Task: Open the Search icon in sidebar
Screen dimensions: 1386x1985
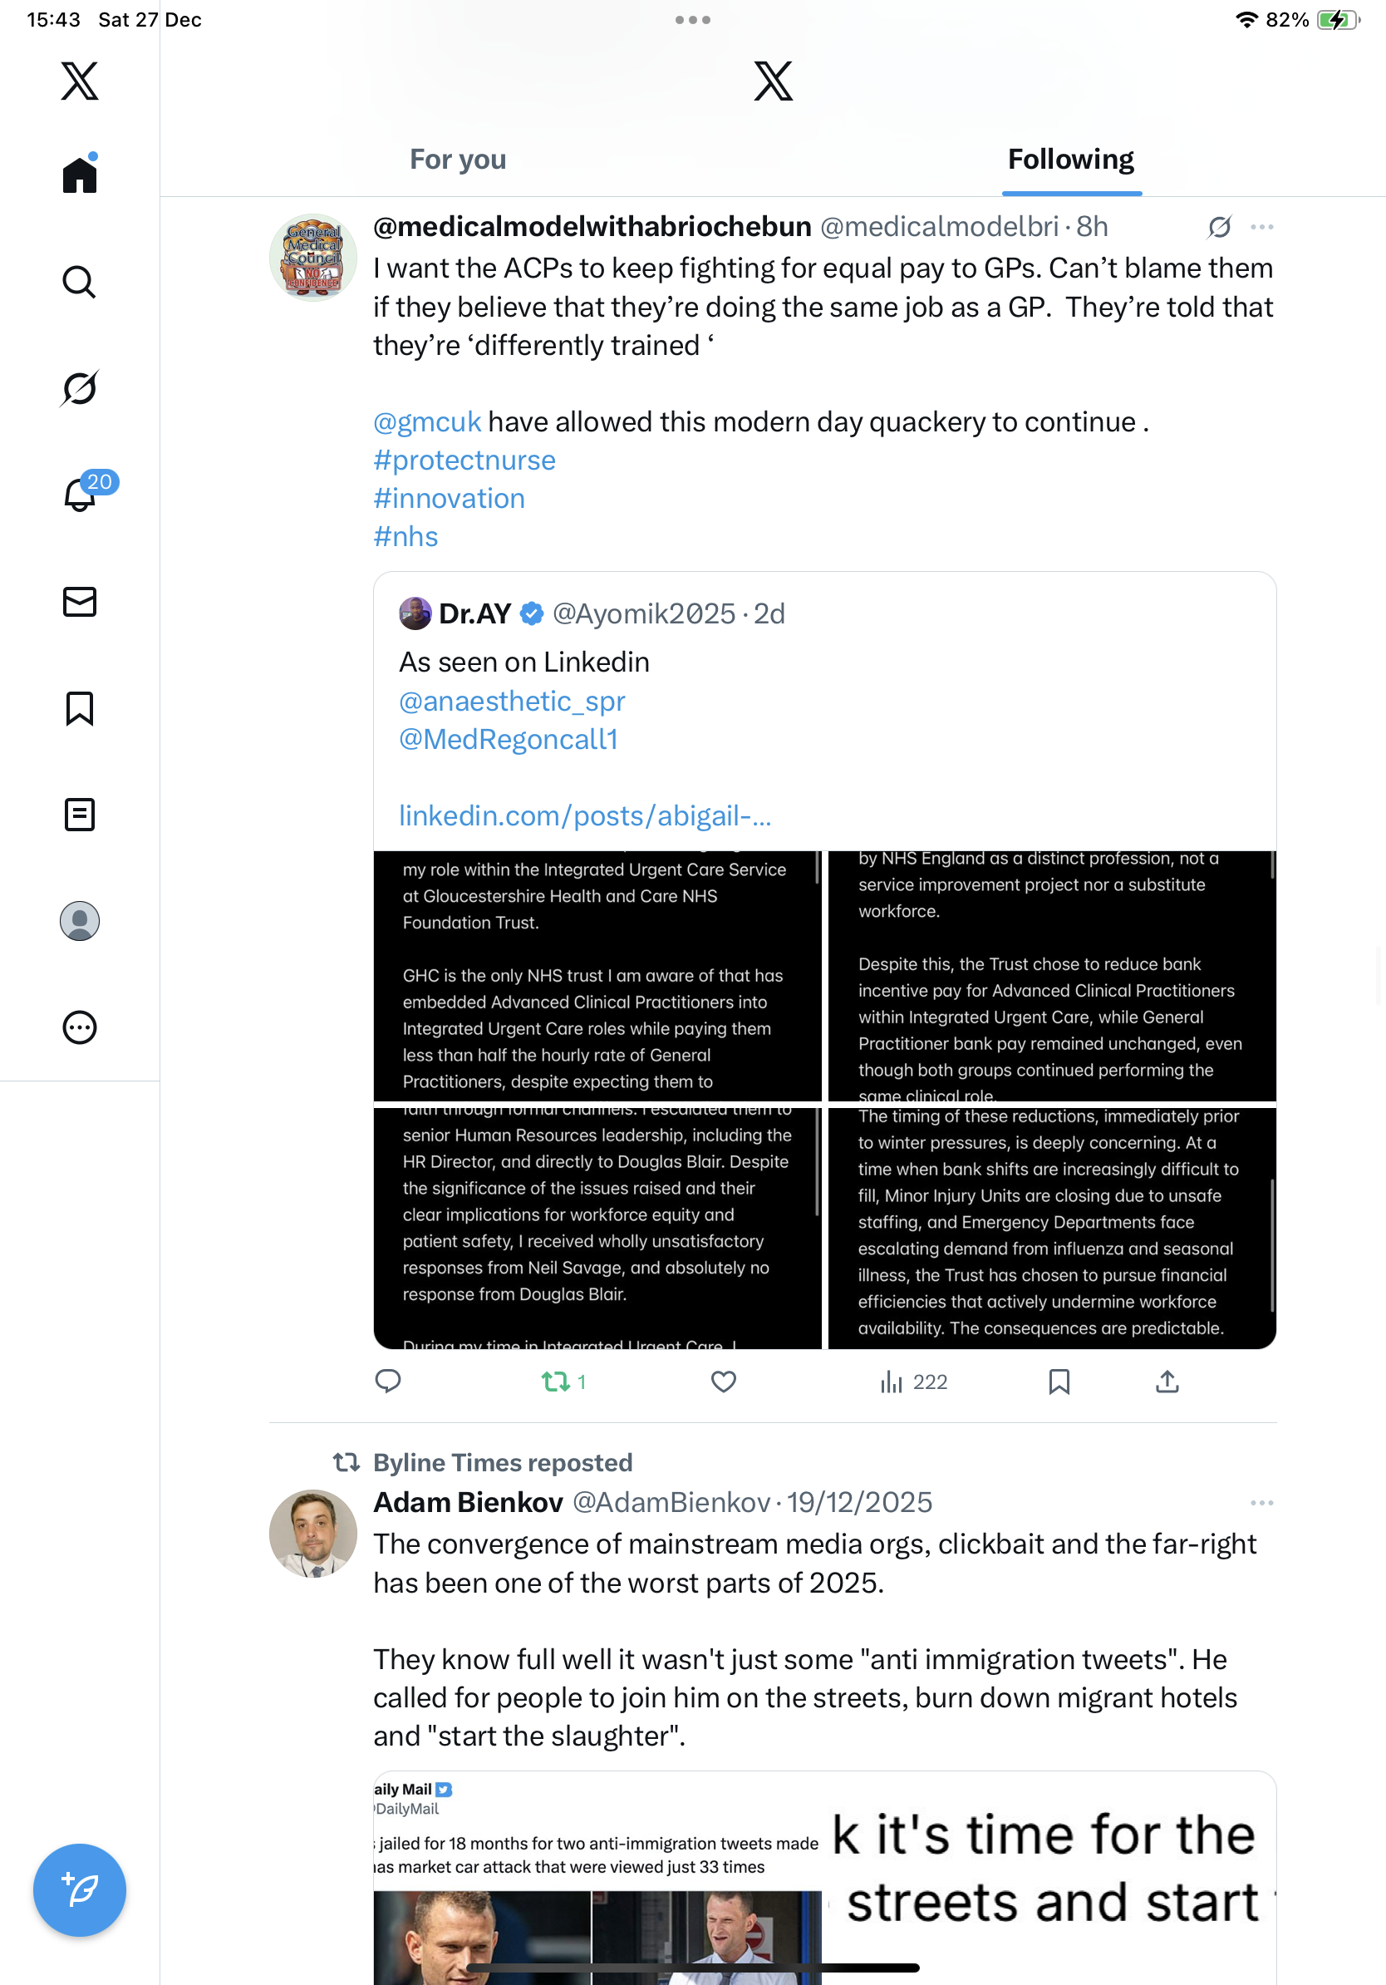Action: click(80, 282)
